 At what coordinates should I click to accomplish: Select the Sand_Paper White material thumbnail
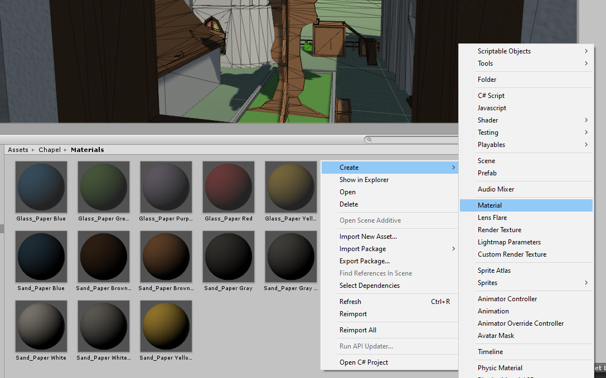coord(41,326)
